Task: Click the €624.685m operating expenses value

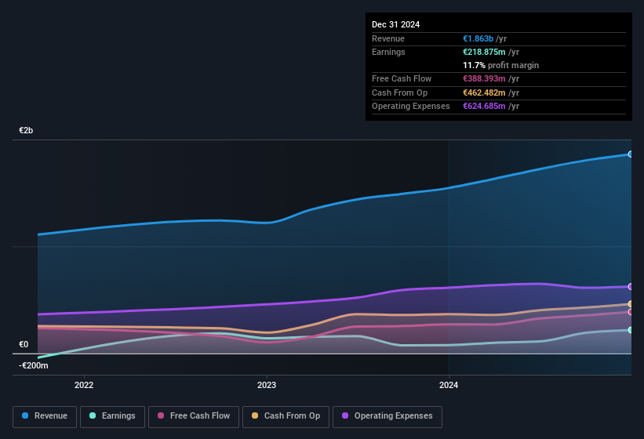Action: [x=484, y=107]
